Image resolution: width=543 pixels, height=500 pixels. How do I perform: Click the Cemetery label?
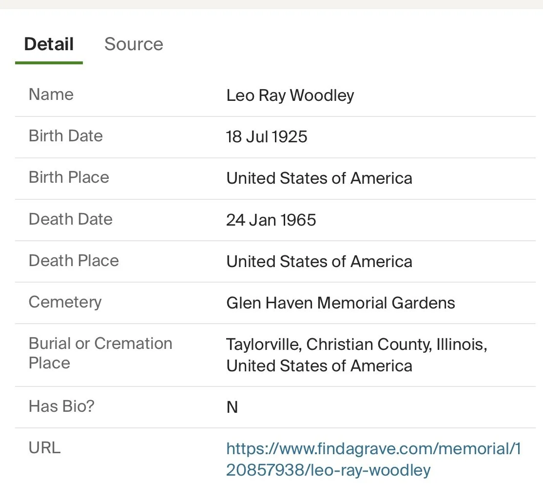pos(65,302)
